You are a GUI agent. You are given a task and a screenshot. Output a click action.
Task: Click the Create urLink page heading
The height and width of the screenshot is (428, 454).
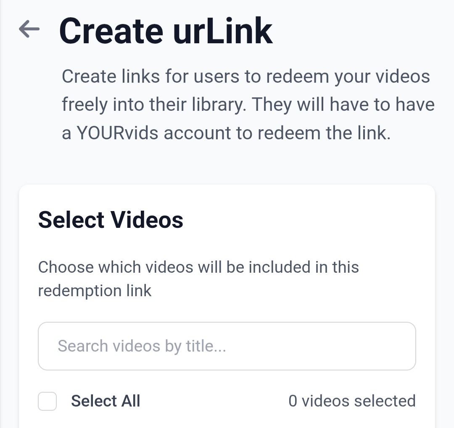166,31
